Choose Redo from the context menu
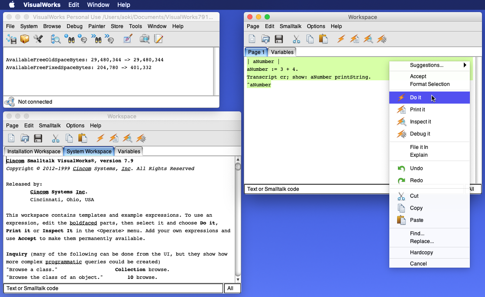485x297 pixels. coord(429,180)
